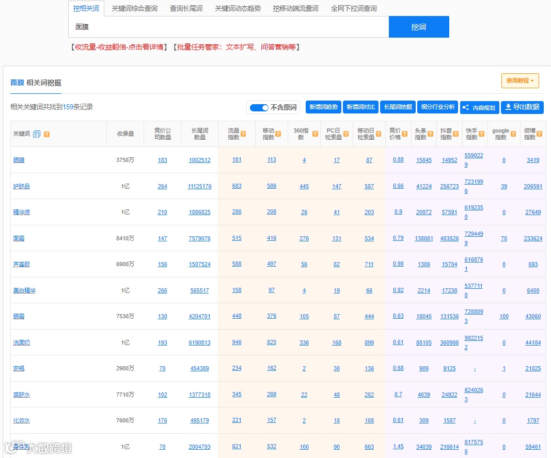Open the 关键词动态趋势 tab
Image resolution: width=551 pixels, height=458 pixels.
pyautogui.click(x=238, y=8)
